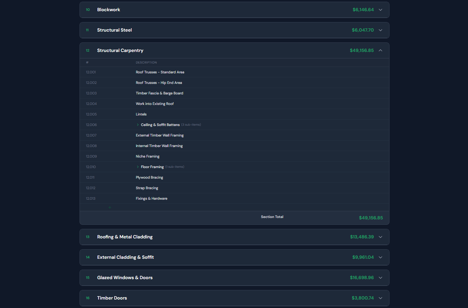
Task: Click the Roofing total $13,486.39
Action: [x=362, y=237]
